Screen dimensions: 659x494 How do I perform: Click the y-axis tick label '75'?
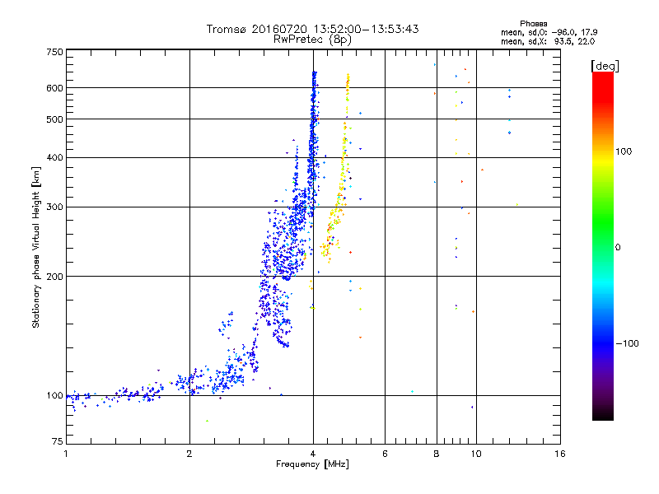click(x=58, y=441)
